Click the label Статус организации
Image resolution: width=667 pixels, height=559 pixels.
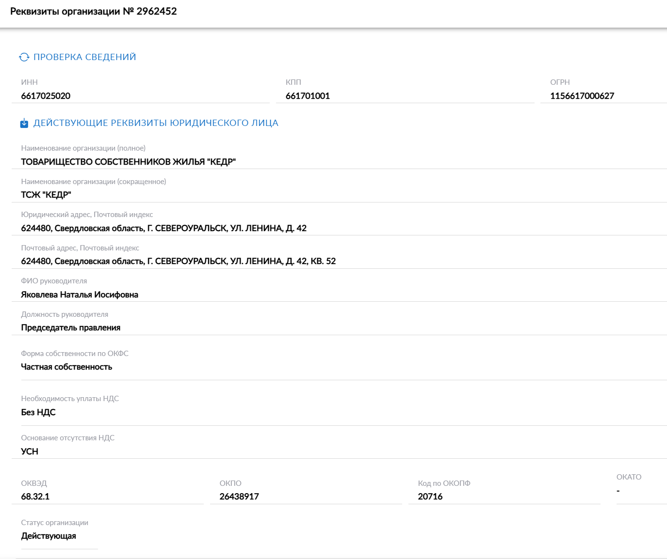(x=55, y=523)
